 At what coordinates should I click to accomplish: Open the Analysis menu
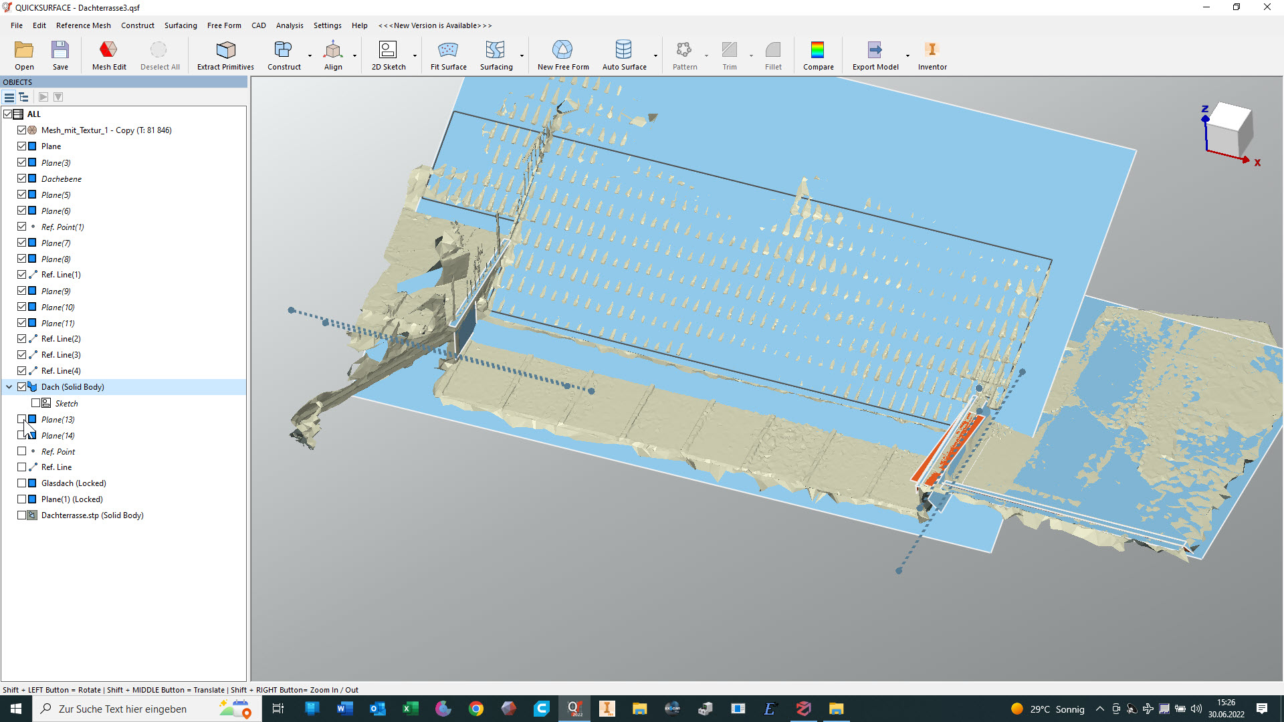[x=290, y=25]
